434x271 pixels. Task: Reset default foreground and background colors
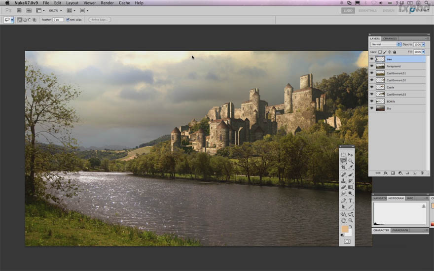pyautogui.click(x=342, y=235)
